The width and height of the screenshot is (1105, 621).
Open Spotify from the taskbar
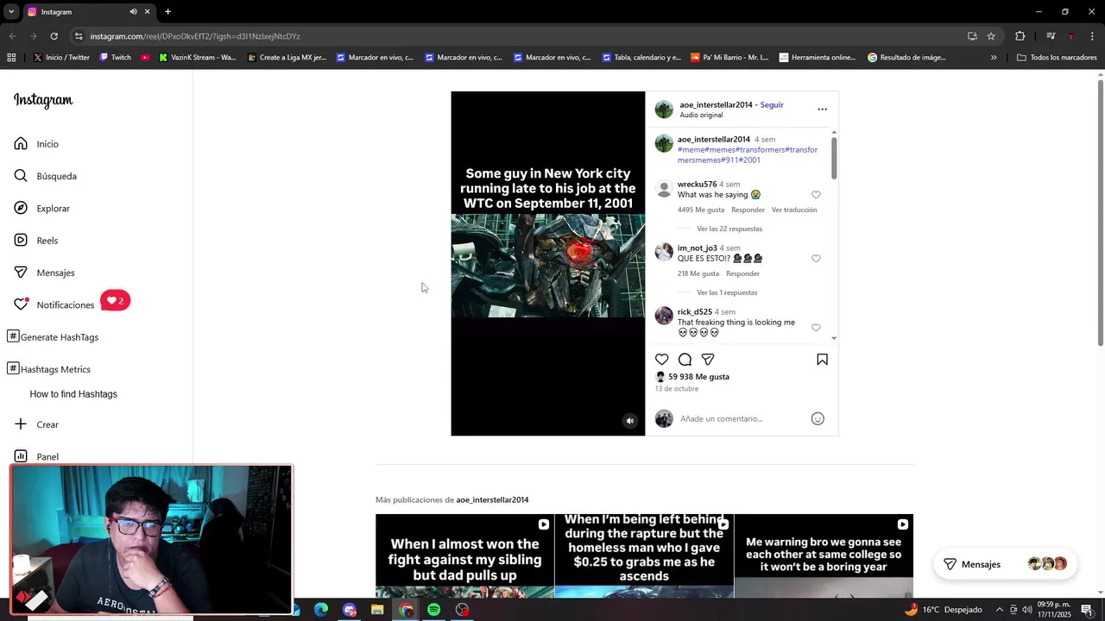tap(434, 610)
